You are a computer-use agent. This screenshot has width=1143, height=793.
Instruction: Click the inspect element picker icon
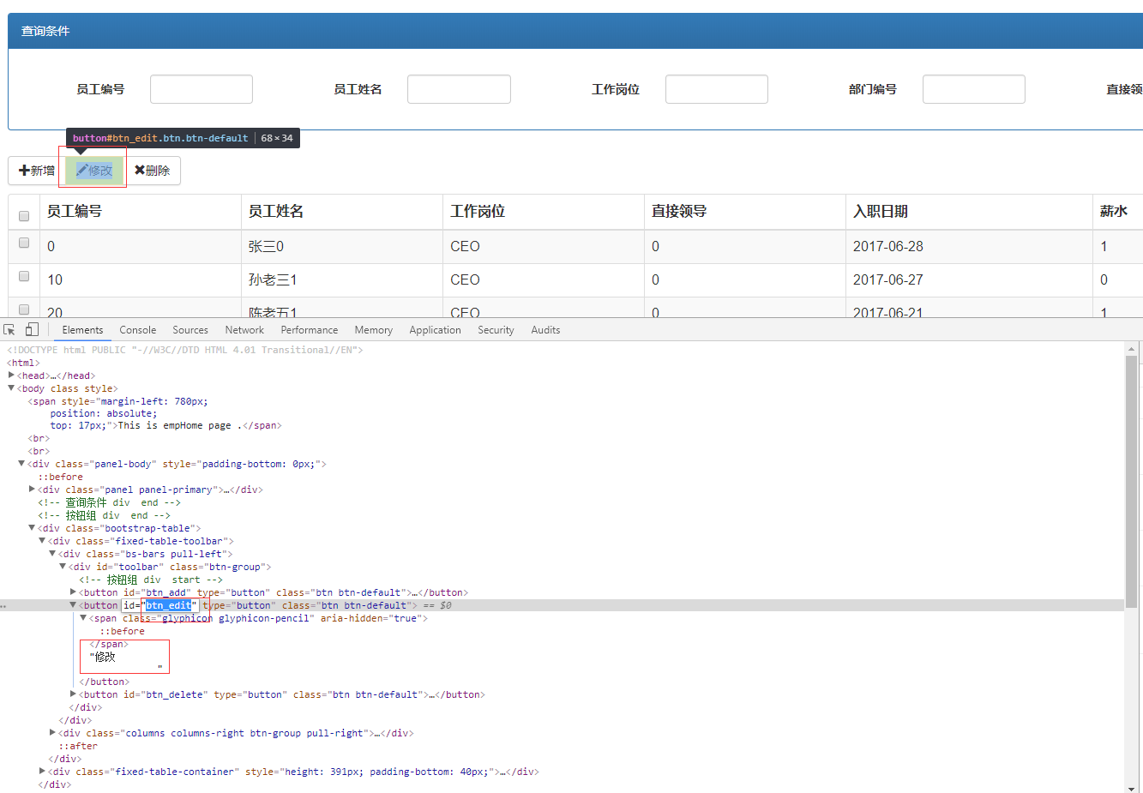9,330
